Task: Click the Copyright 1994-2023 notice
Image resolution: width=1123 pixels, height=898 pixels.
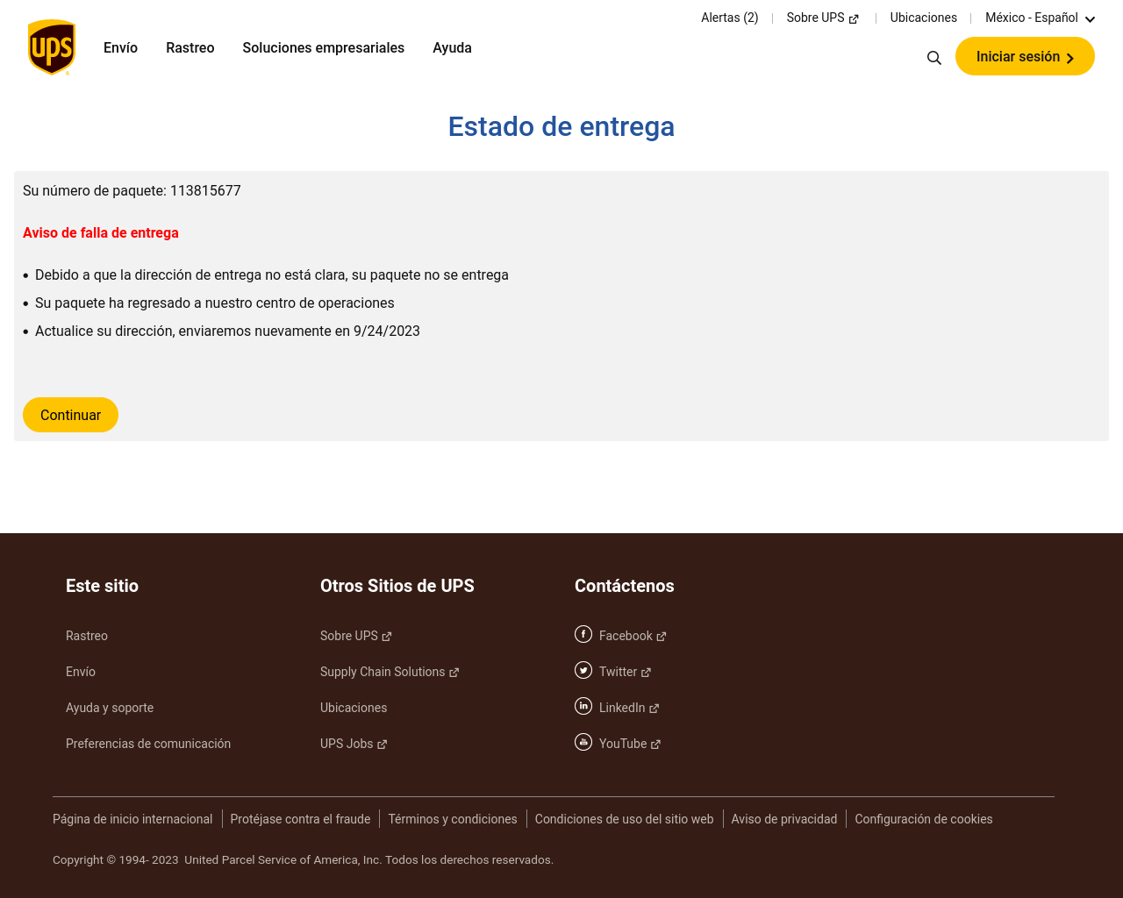Action: [x=303, y=859]
